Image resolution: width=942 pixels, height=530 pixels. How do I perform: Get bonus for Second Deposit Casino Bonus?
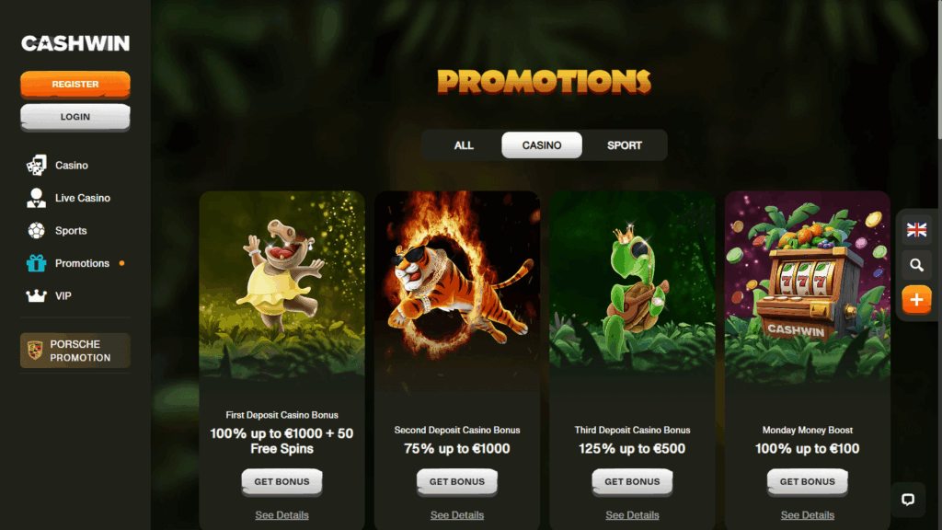click(457, 482)
